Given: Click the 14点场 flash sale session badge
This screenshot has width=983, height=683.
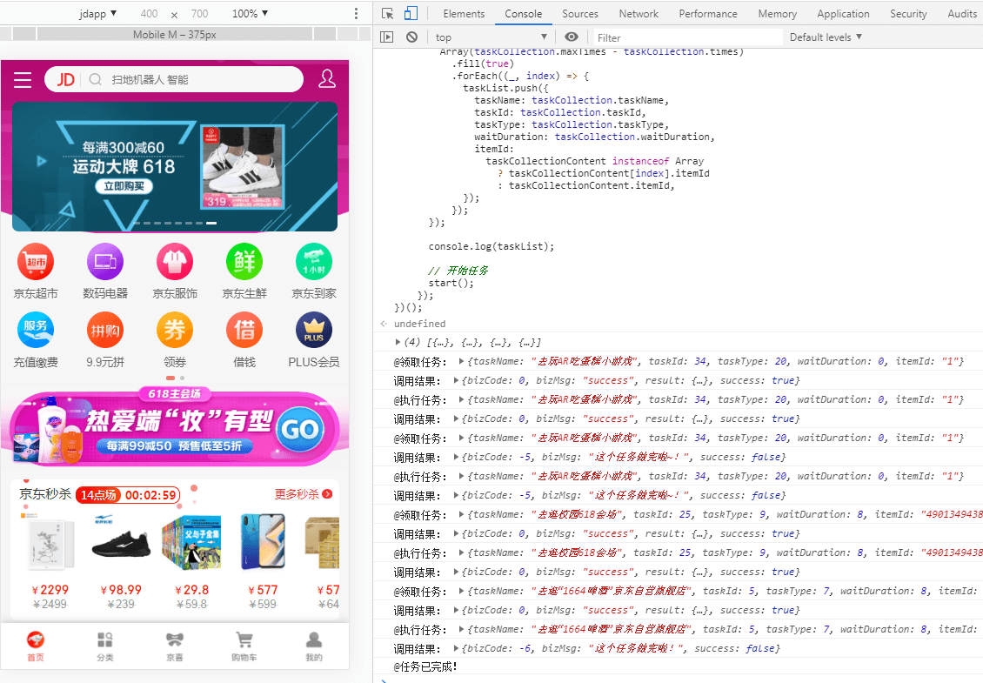Looking at the screenshot, I should [x=98, y=495].
